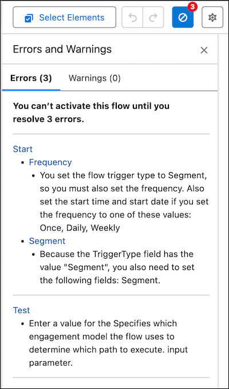The height and width of the screenshot is (389, 229).
Task: Open the Start element link
Action: point(22,149)
